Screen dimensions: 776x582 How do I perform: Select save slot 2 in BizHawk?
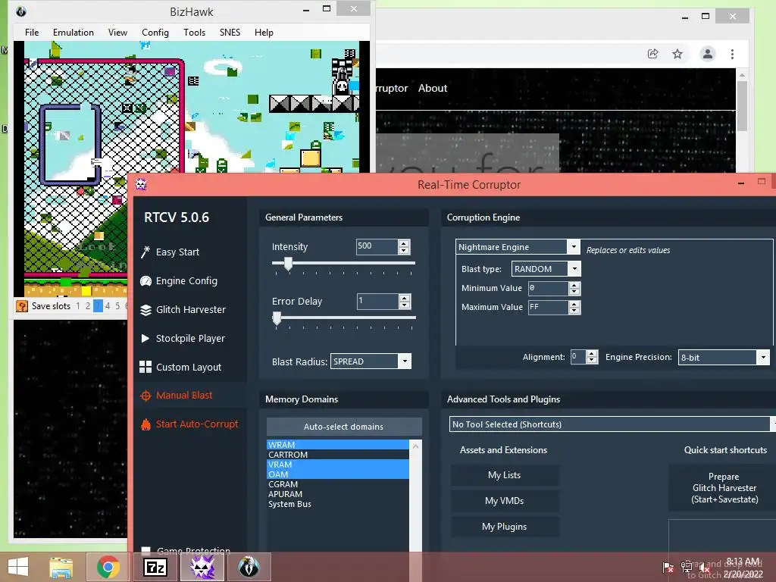tap(88, 306)
